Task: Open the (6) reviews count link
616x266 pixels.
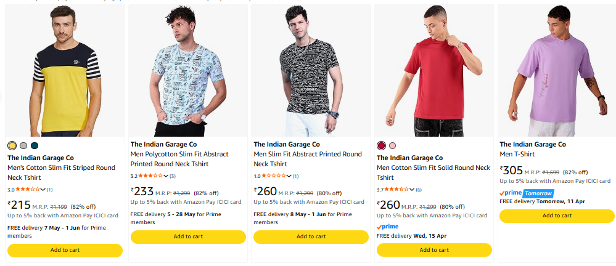Action: [x=419, y=190]
